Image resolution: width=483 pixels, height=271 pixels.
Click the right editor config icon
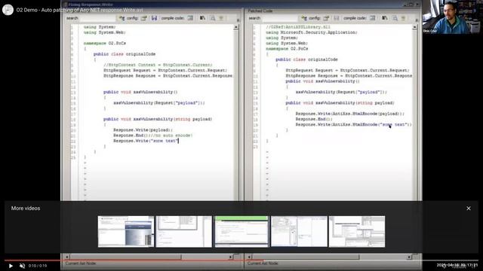pos(304,18)
